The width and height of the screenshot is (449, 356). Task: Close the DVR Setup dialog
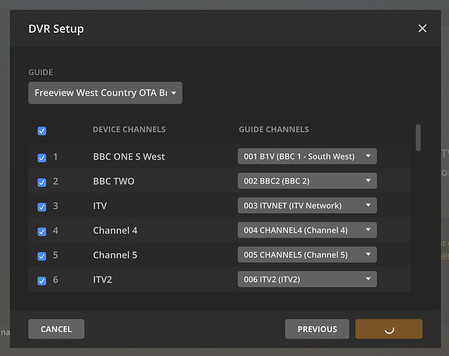[423, 28]
